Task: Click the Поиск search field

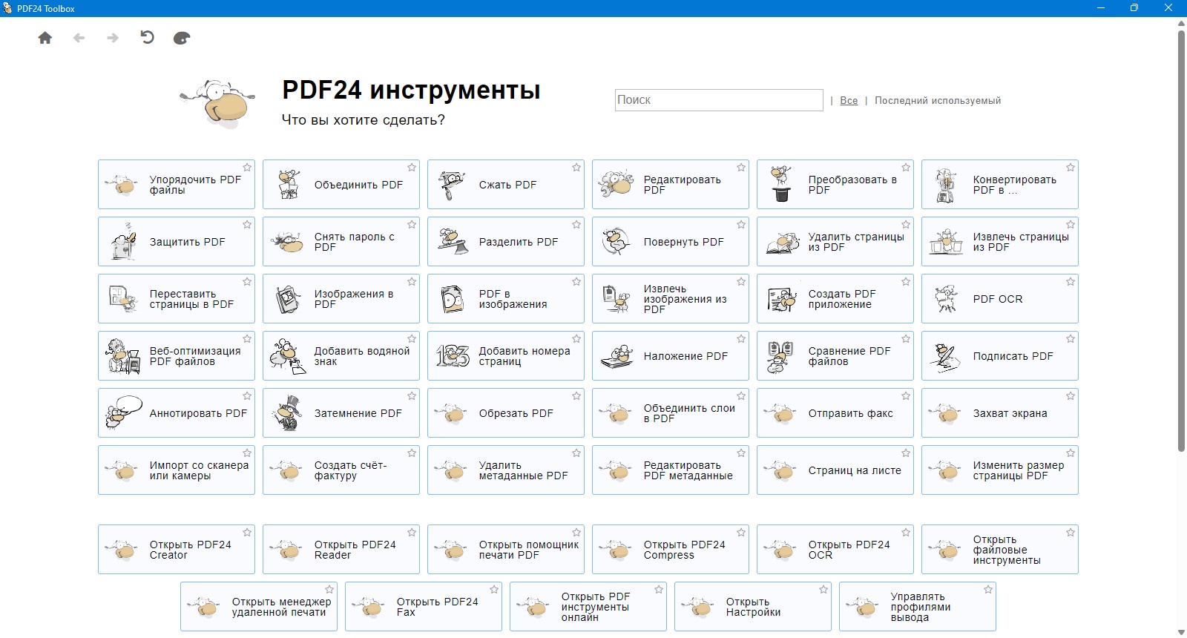Action: point(719,100)
